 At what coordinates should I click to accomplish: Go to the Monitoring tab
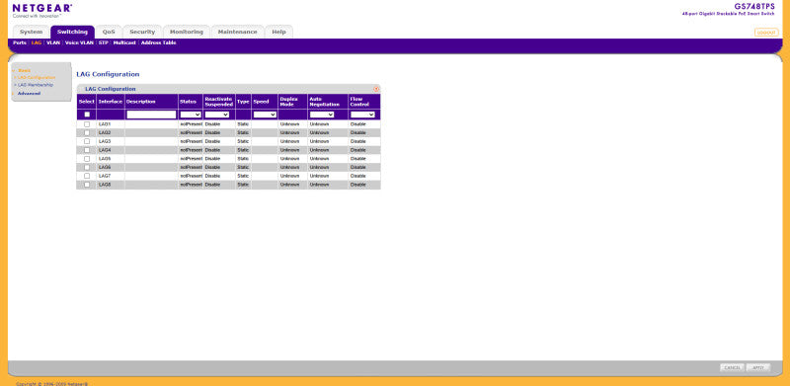click(x=187, y=32)
